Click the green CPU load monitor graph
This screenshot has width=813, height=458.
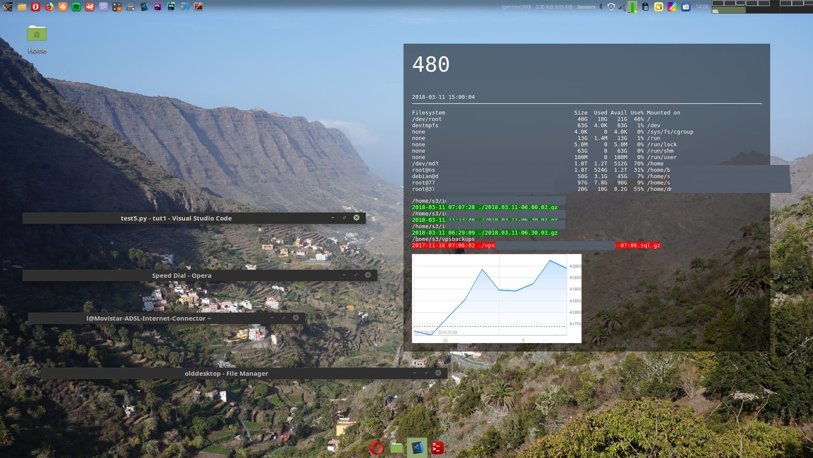632,7
